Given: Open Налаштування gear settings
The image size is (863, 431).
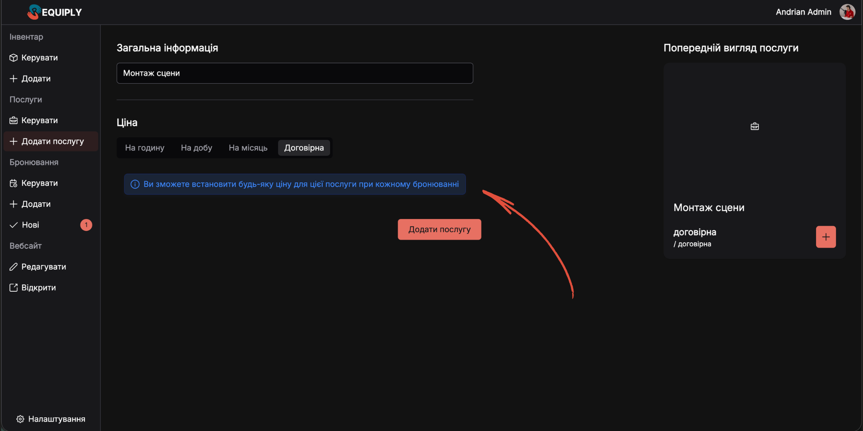Looking at the screenshot, I should [x=51, y=419].
